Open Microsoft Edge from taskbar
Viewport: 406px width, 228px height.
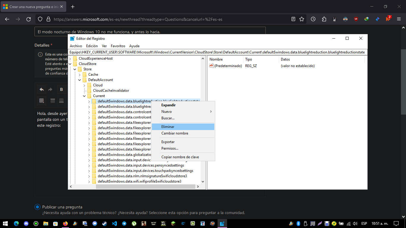coord(16,223)
